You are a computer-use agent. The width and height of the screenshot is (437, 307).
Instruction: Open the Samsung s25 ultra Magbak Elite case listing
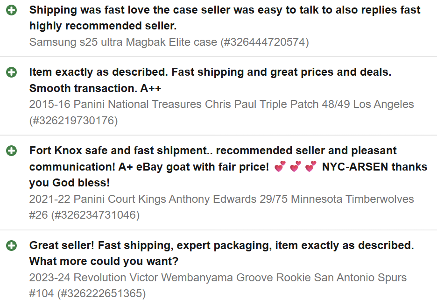(123, 42)
